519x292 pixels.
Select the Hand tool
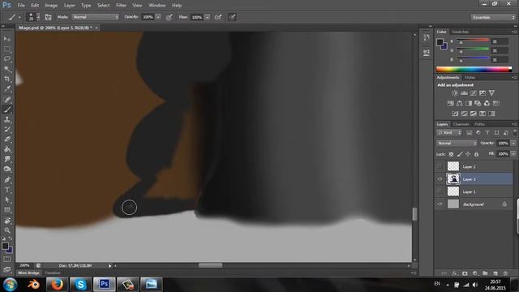[7, 220]
